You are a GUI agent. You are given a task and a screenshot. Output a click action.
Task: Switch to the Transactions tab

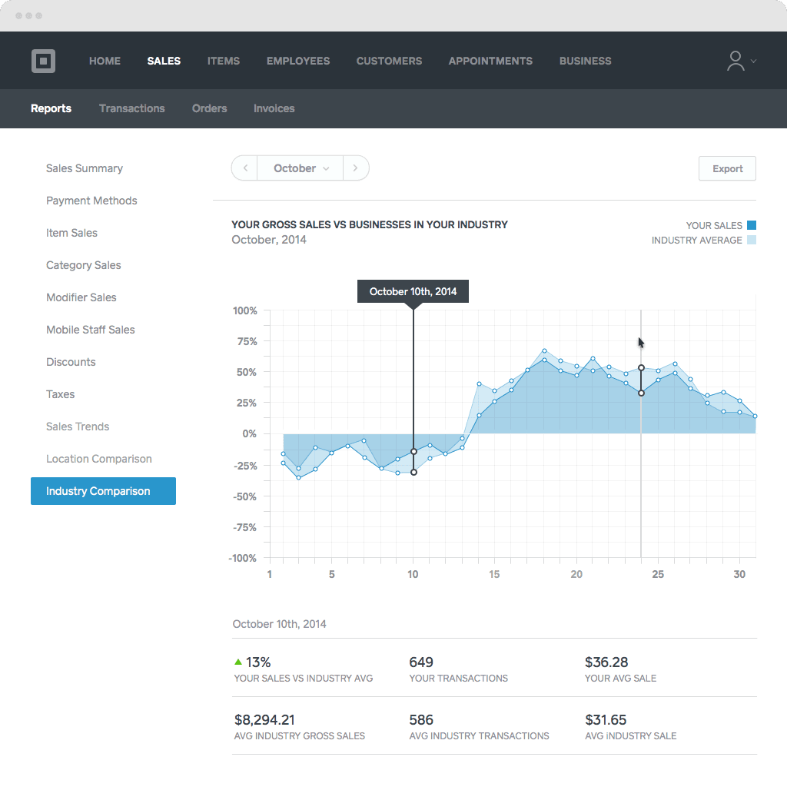(x=131, y=108)
